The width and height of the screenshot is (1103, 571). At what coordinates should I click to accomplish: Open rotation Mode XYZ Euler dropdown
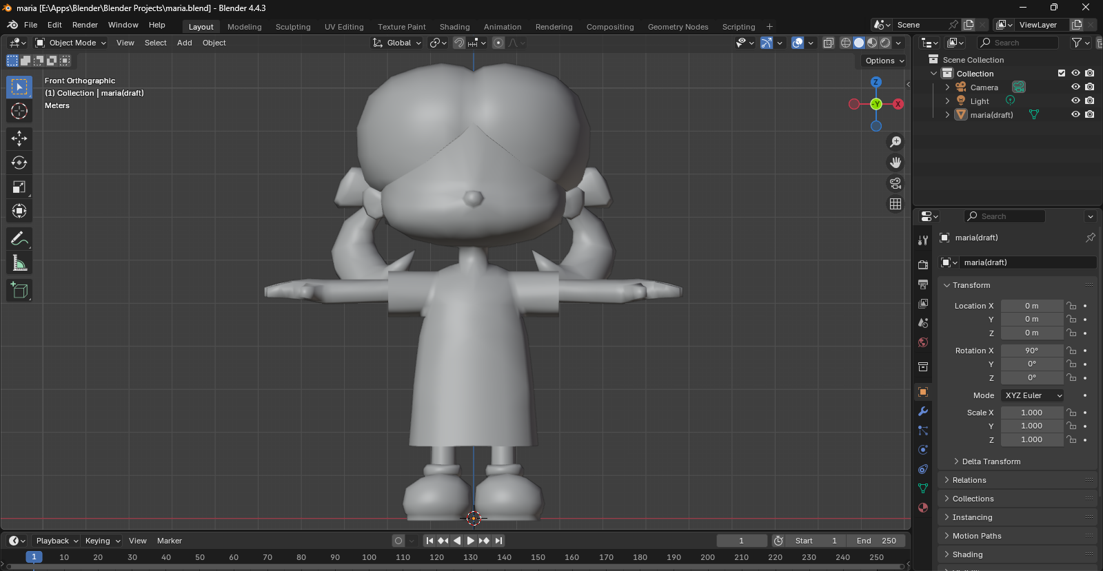click(1032, 395)
